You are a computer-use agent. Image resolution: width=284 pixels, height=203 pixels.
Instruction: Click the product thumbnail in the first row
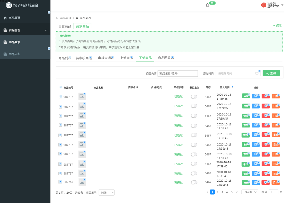(x=82, y=96)
